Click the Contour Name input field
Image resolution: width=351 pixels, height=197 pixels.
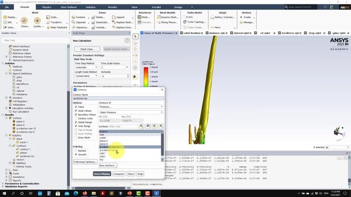pyautogui.click(x=118, y=99)
